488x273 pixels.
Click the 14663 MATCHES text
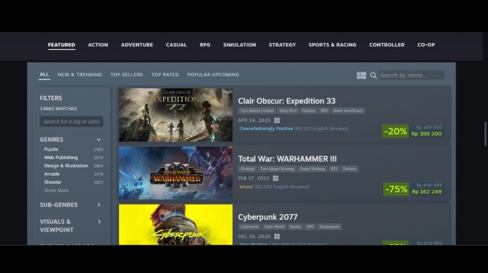point(58,109)
